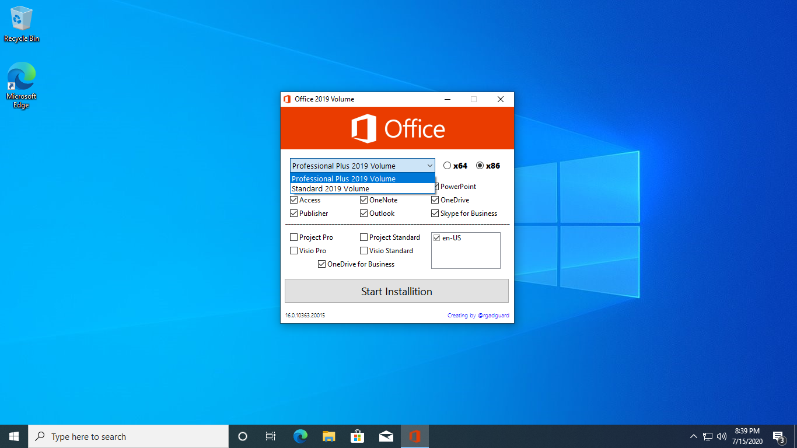The width and height of the screenshot is (797, 448).
Task: Toggle the PowerPoint checkbox
Action: coord(454,187)
